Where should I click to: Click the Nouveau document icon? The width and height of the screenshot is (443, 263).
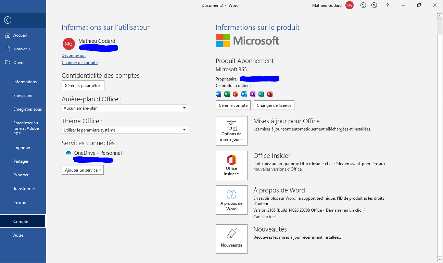click(8, 49)
